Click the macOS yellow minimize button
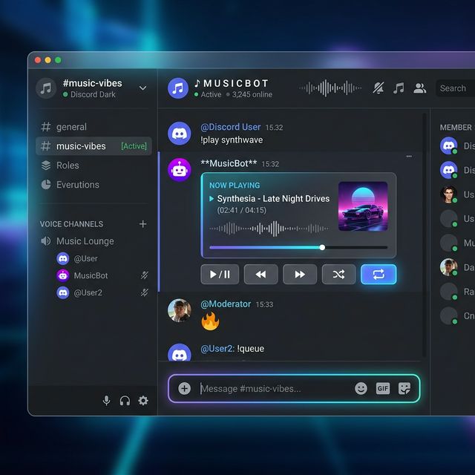Image resolution: width=475 pixels, height=475 pixels. (47, 60)
